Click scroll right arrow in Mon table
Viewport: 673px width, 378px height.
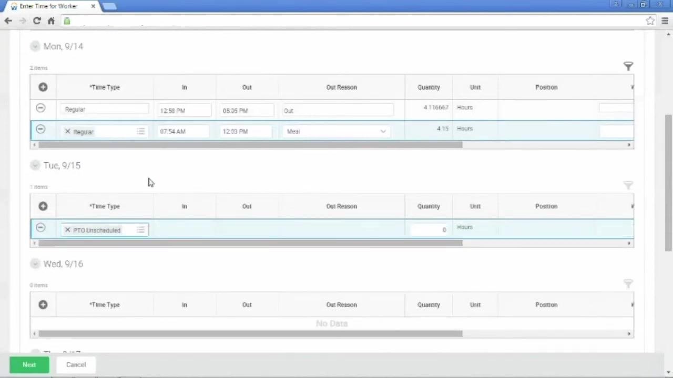click(x=629, y=145)
